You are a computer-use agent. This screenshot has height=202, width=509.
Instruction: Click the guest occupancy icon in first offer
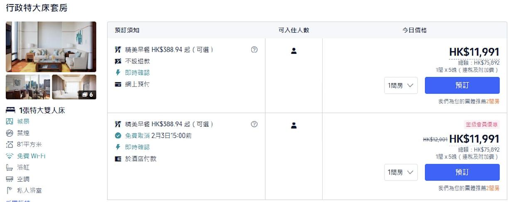point(294,51)
